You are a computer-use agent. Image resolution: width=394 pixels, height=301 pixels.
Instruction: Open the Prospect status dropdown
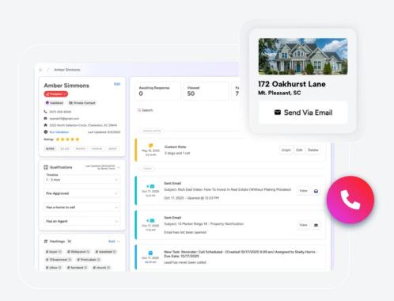coord(56,94)
